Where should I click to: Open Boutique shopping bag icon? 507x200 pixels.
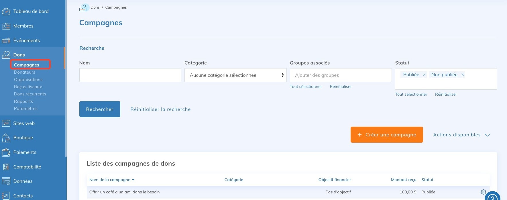coord(6,138)
